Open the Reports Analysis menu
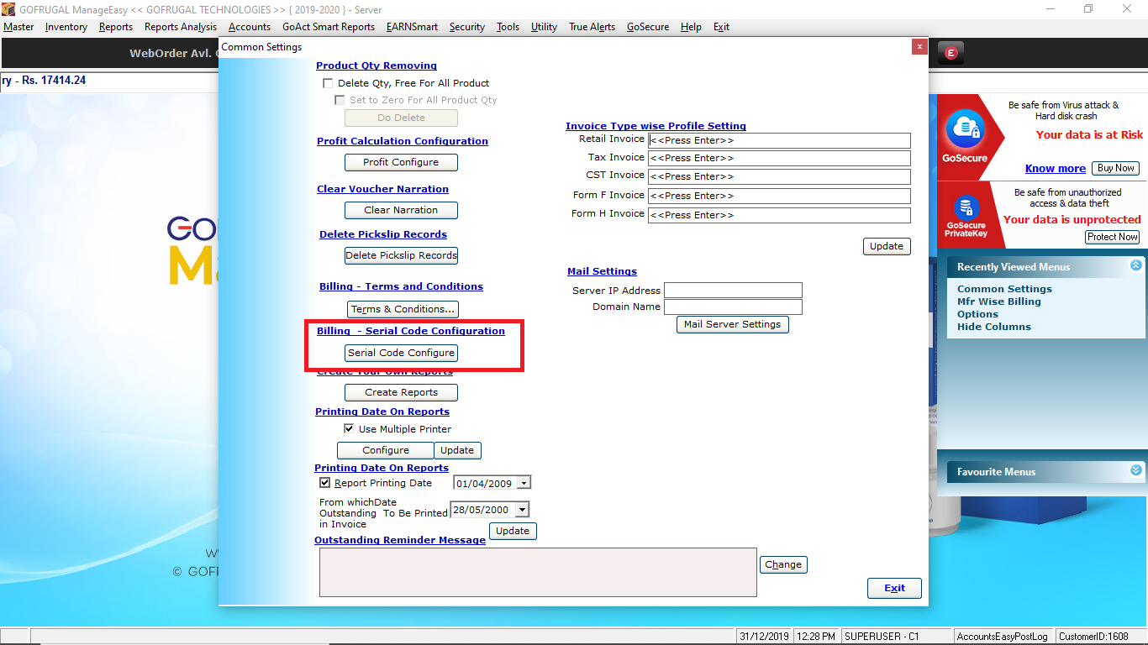1148x645 pixels. (181, 27)
